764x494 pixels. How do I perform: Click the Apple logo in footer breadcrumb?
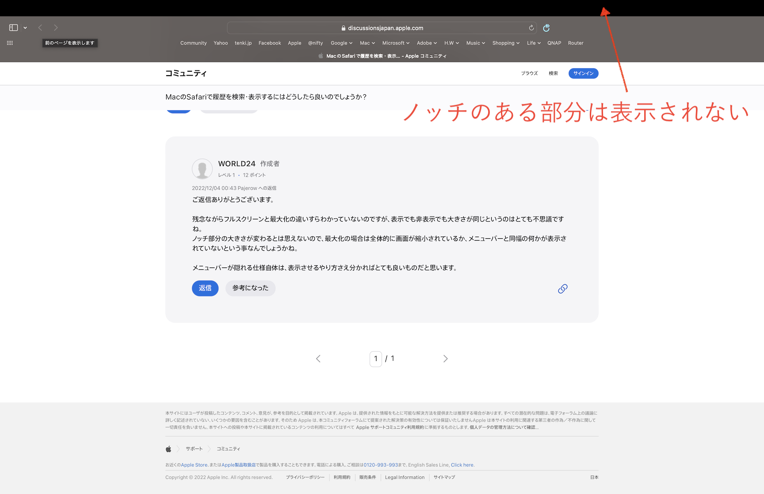[168, 449]
